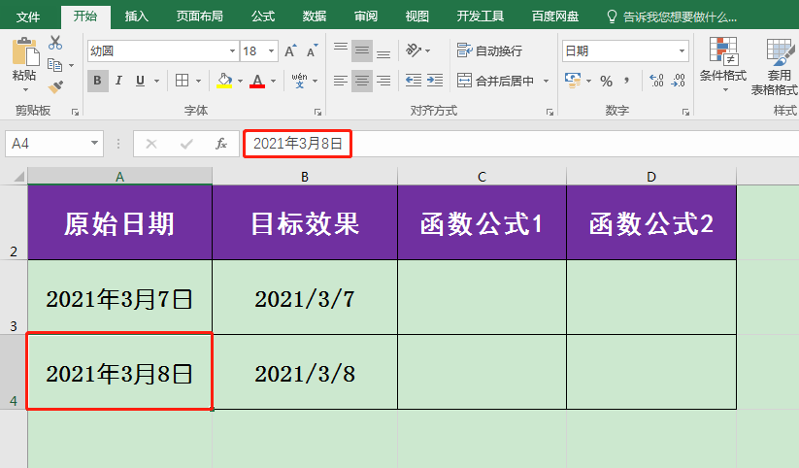Viewport: 799px width, 468px height.
Task: Align text left
Action: pos(341,81)
